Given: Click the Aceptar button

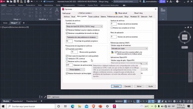Looking at the screenshot, I should point(116,86).
